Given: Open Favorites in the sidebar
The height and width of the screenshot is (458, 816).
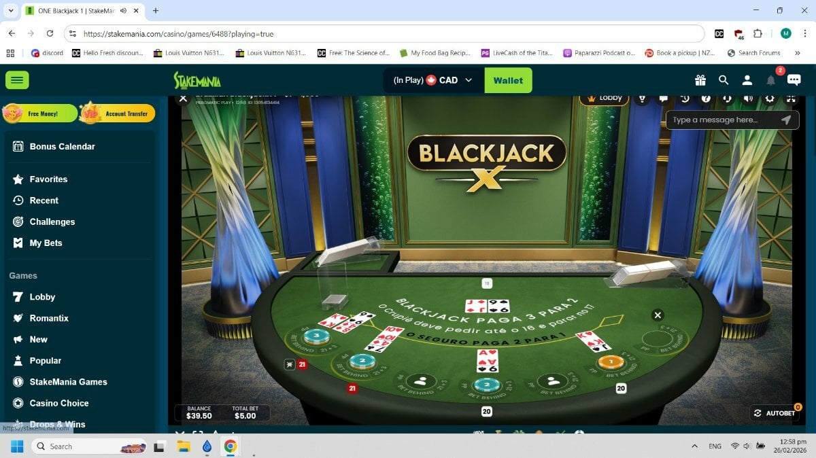Looking at the screenshot, I should [48, 179].
